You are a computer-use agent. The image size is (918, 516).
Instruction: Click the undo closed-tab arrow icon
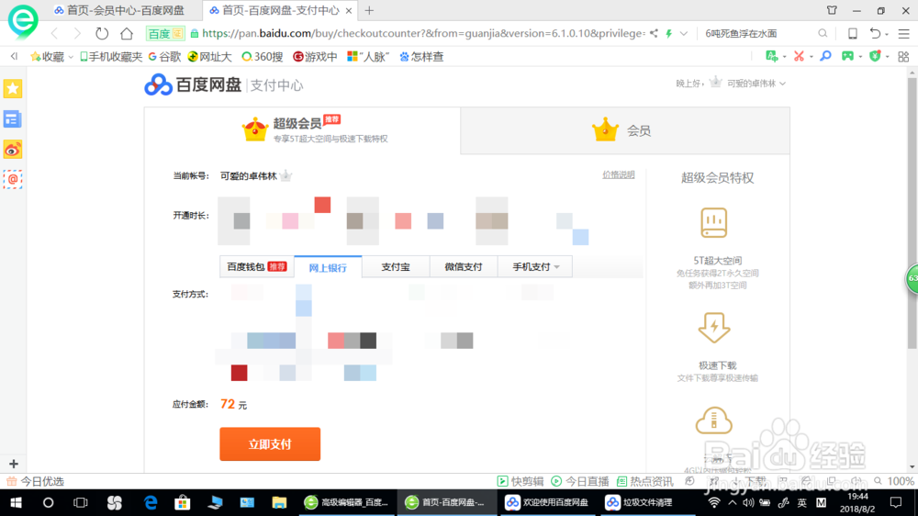[x=875, y=33]
